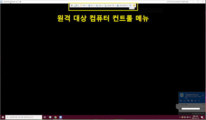Click the toolbar grip dots handle
Screen dimensions: 206x120
132,8
